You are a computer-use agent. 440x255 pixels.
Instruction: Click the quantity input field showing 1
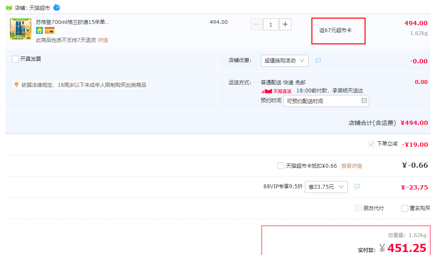point(270,25)
